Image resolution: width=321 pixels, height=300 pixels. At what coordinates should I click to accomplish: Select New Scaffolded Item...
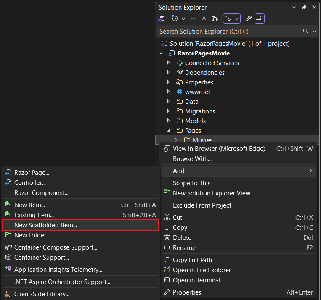[80, 225]
